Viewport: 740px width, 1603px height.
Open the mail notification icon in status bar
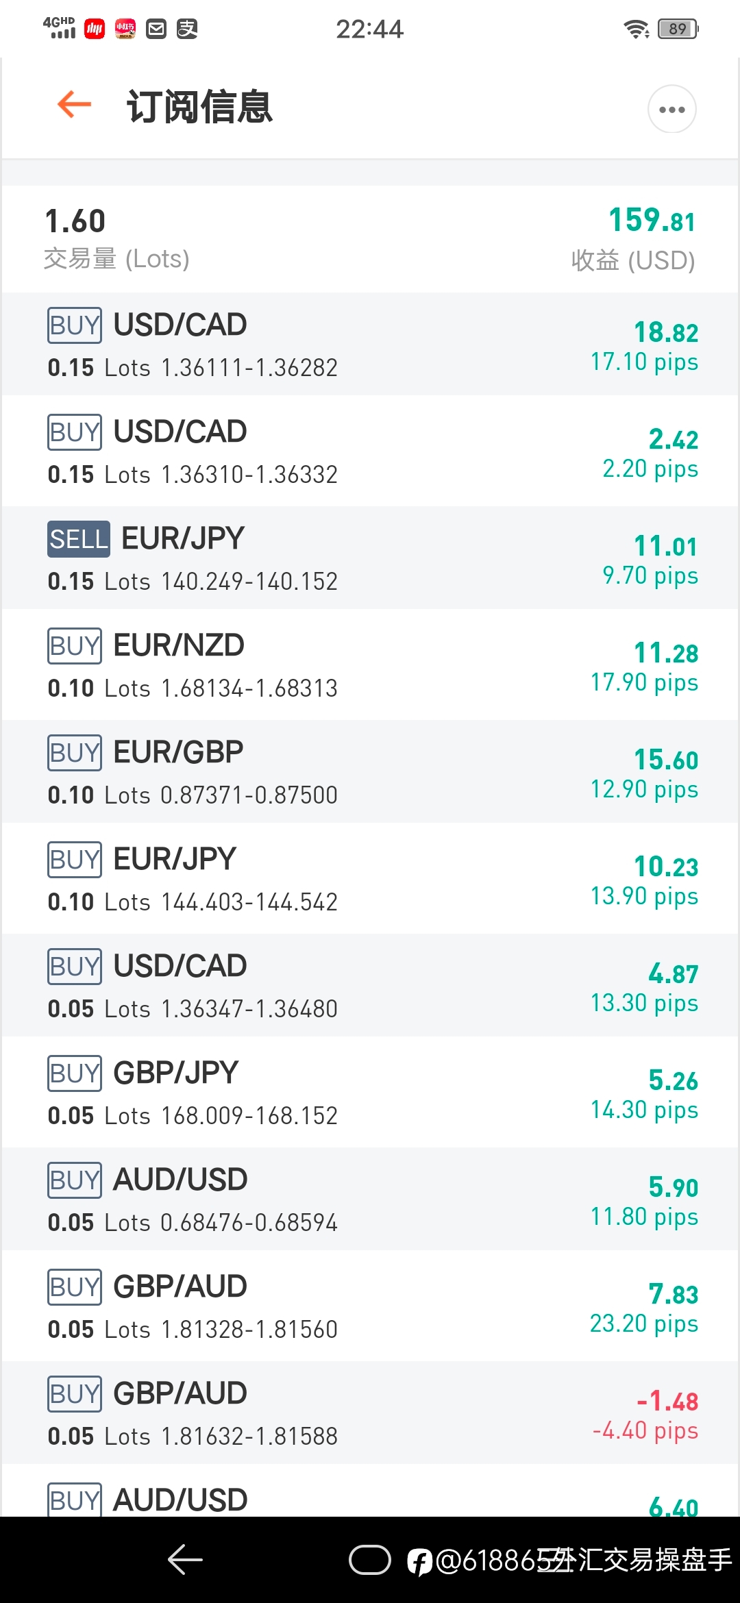tap(157, 29)
